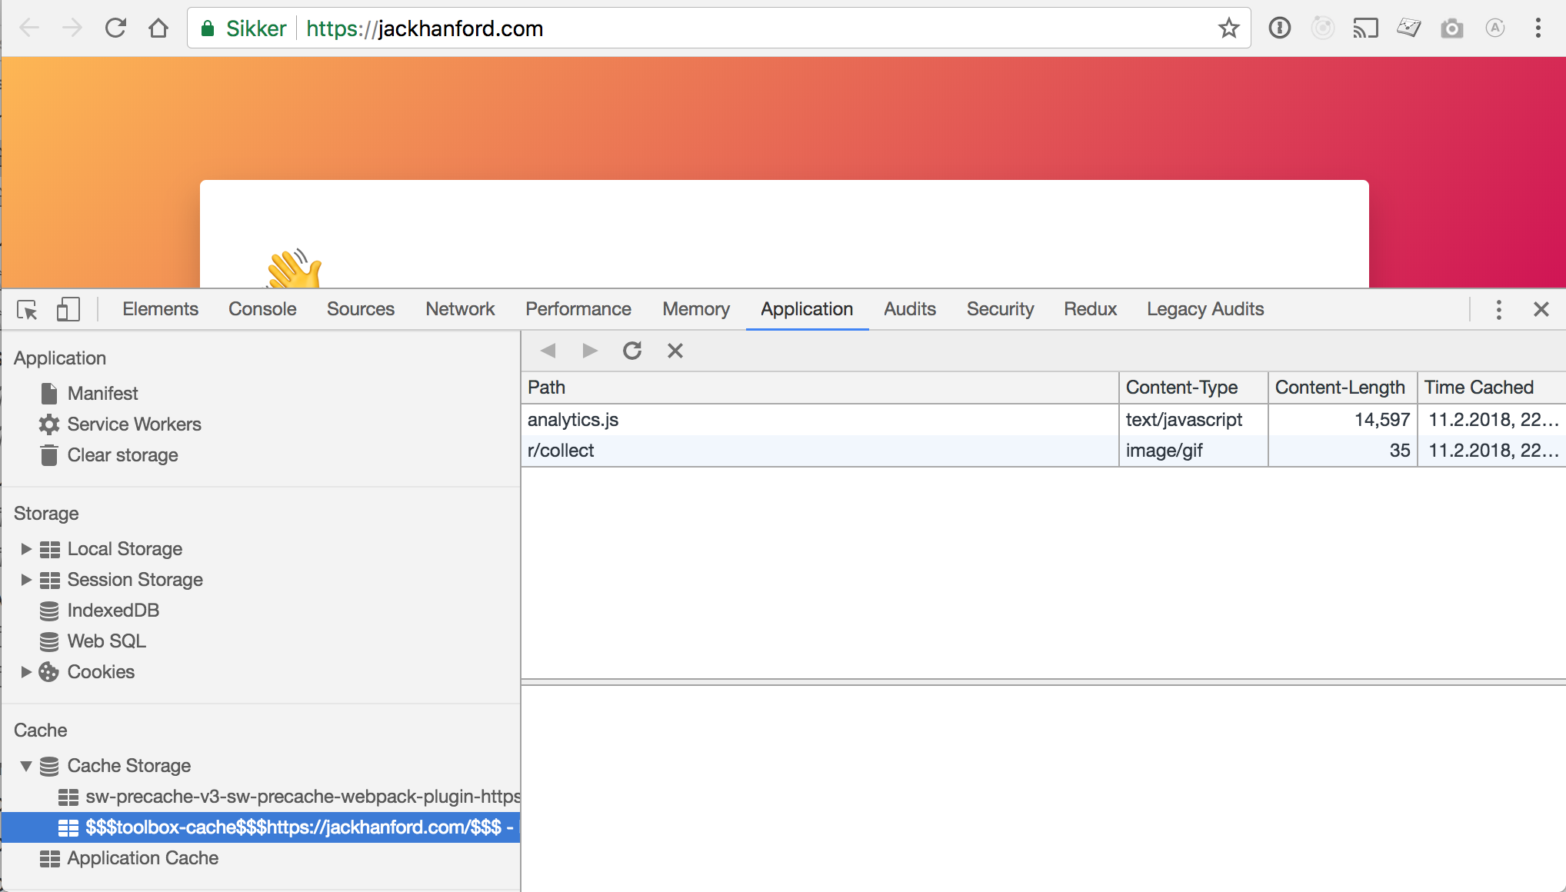1566x892 pixels.
Task: Delete selected cache entry with X icon
Action: click(675, 351)
